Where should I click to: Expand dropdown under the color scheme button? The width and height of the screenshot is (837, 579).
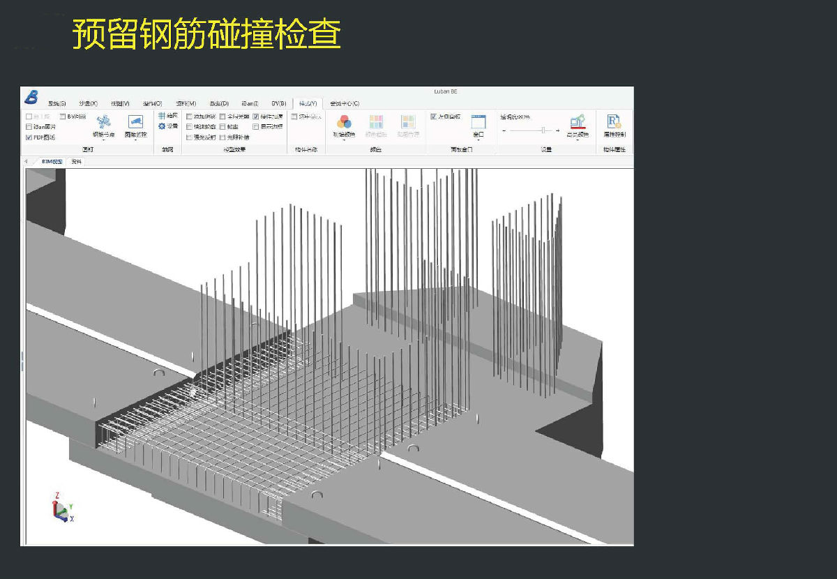(344, 140)
